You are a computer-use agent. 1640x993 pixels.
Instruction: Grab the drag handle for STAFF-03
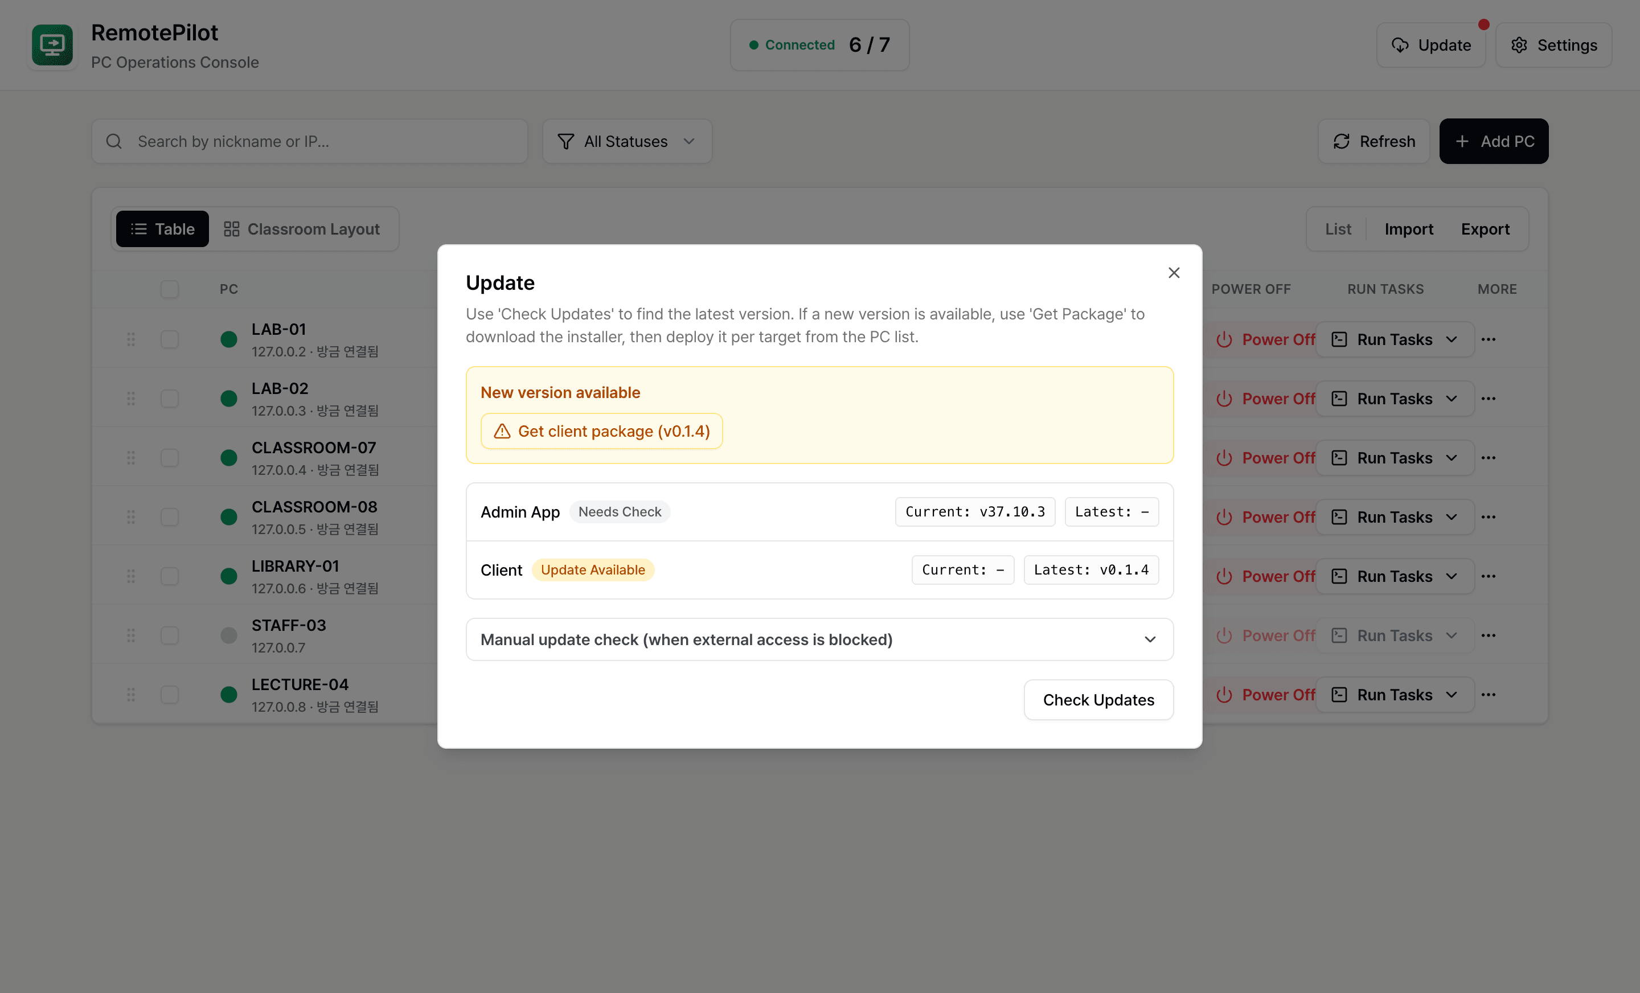pos(131,635)
